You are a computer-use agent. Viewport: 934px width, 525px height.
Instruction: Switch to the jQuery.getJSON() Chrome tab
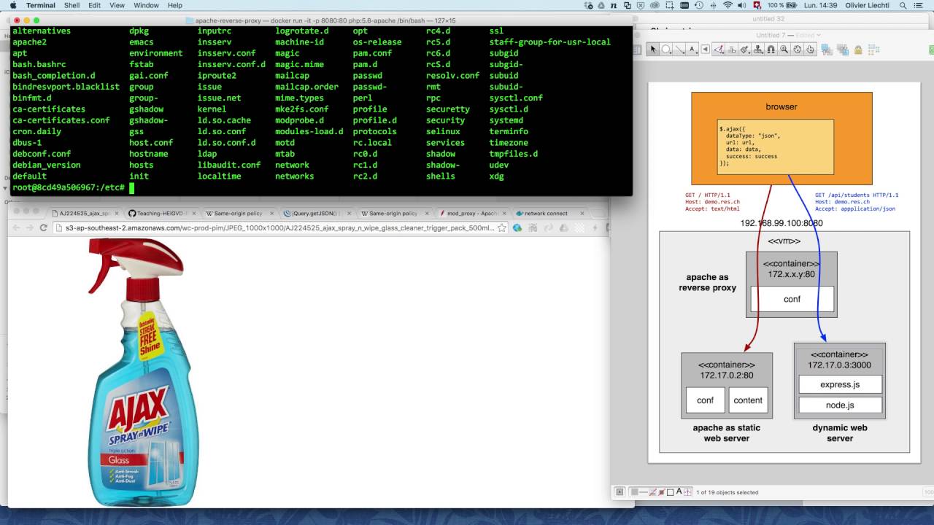(316, 213)
